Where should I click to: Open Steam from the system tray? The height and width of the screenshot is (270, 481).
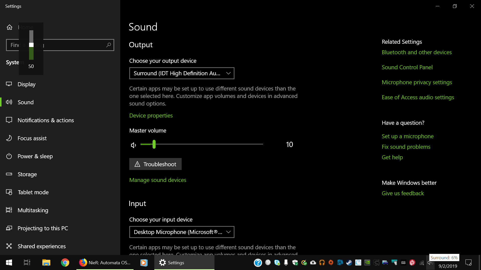[x=349, y=262]
